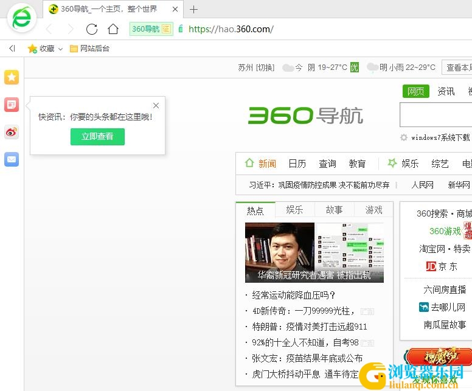Collapse the sidebar with the arrow icon
The height and width of the screenshot is (391, 472).
12,48
